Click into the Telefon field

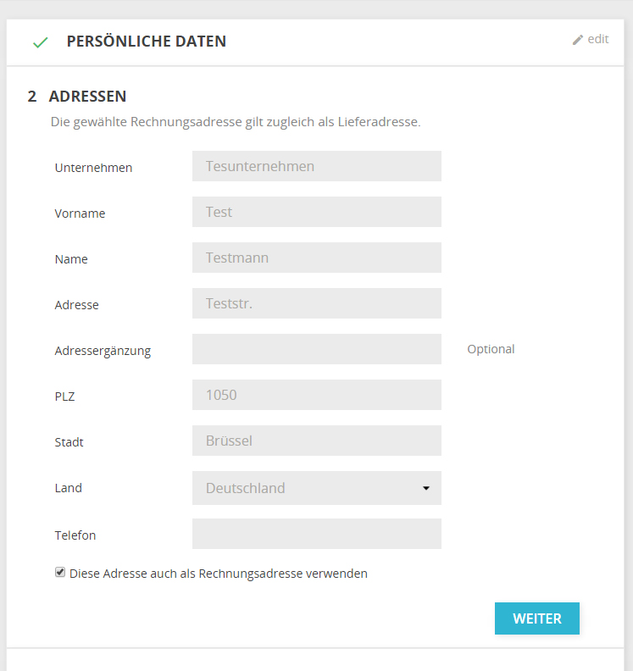click(x=316, y=534)
